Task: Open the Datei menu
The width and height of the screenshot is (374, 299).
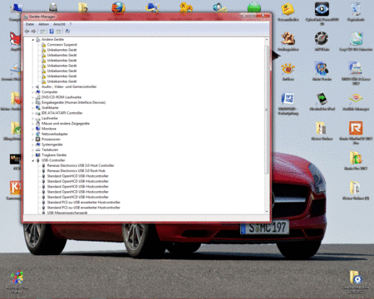Action: (30, 24)
